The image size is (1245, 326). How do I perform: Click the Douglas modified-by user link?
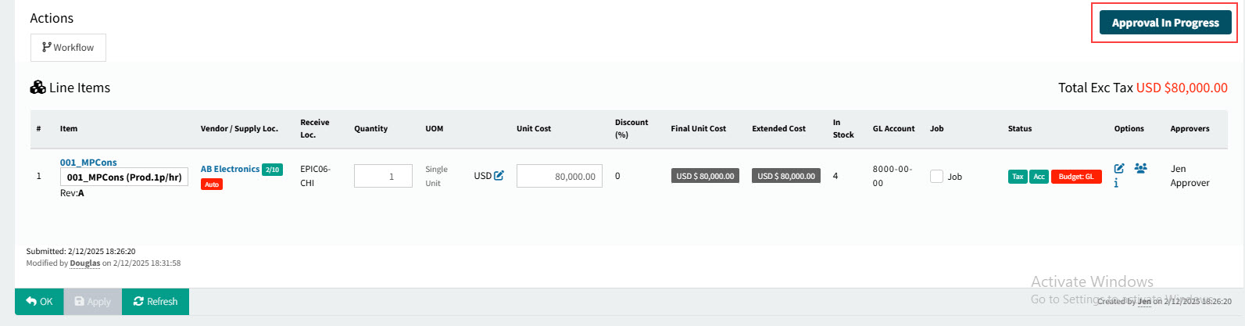(85, 263)
